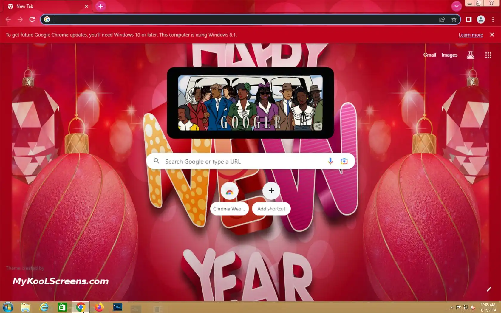This screenshot has height=313, width=501.
Task: Open Chrome's three-dot menu
Action: point(493,19)
